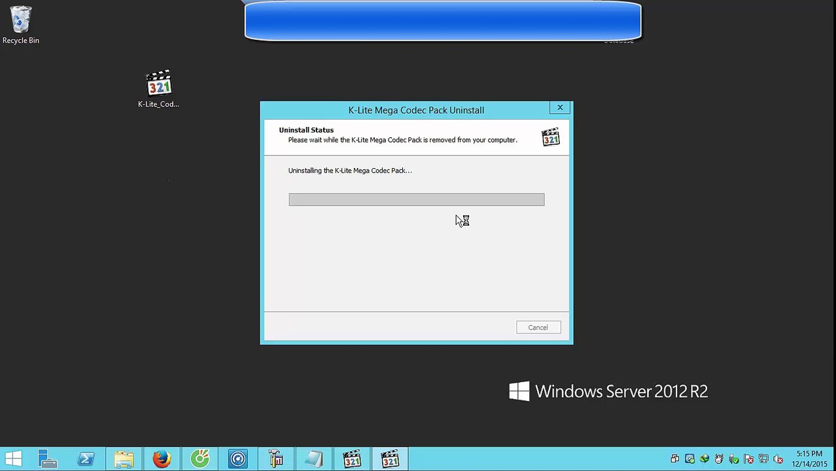The image size is (836, 471).
Task: Click the network connection tray icon
Action: 763,459
